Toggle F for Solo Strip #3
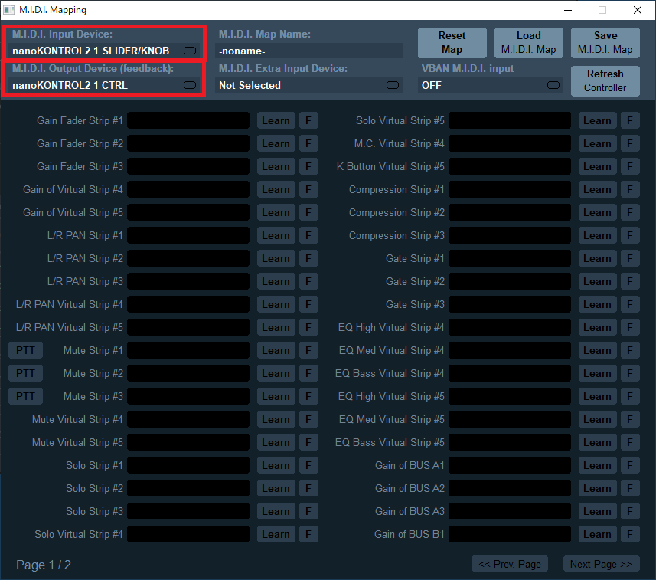Image resolution: width=656 pixels, height=580 pixels. point(308,511)
